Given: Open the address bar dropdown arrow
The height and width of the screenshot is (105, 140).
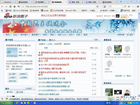Looking at the screenshot, I should click(101, 6).
